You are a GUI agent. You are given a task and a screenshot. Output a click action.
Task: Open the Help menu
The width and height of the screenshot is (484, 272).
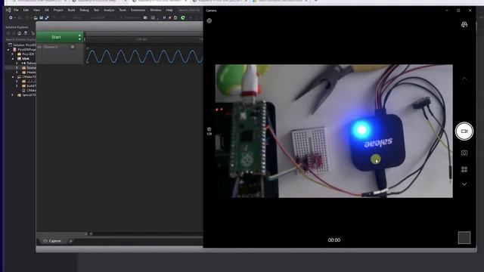[x=169, y=10]
